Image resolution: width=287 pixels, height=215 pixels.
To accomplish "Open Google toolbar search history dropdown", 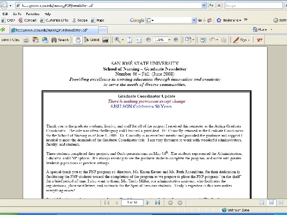I will (194, 20).
